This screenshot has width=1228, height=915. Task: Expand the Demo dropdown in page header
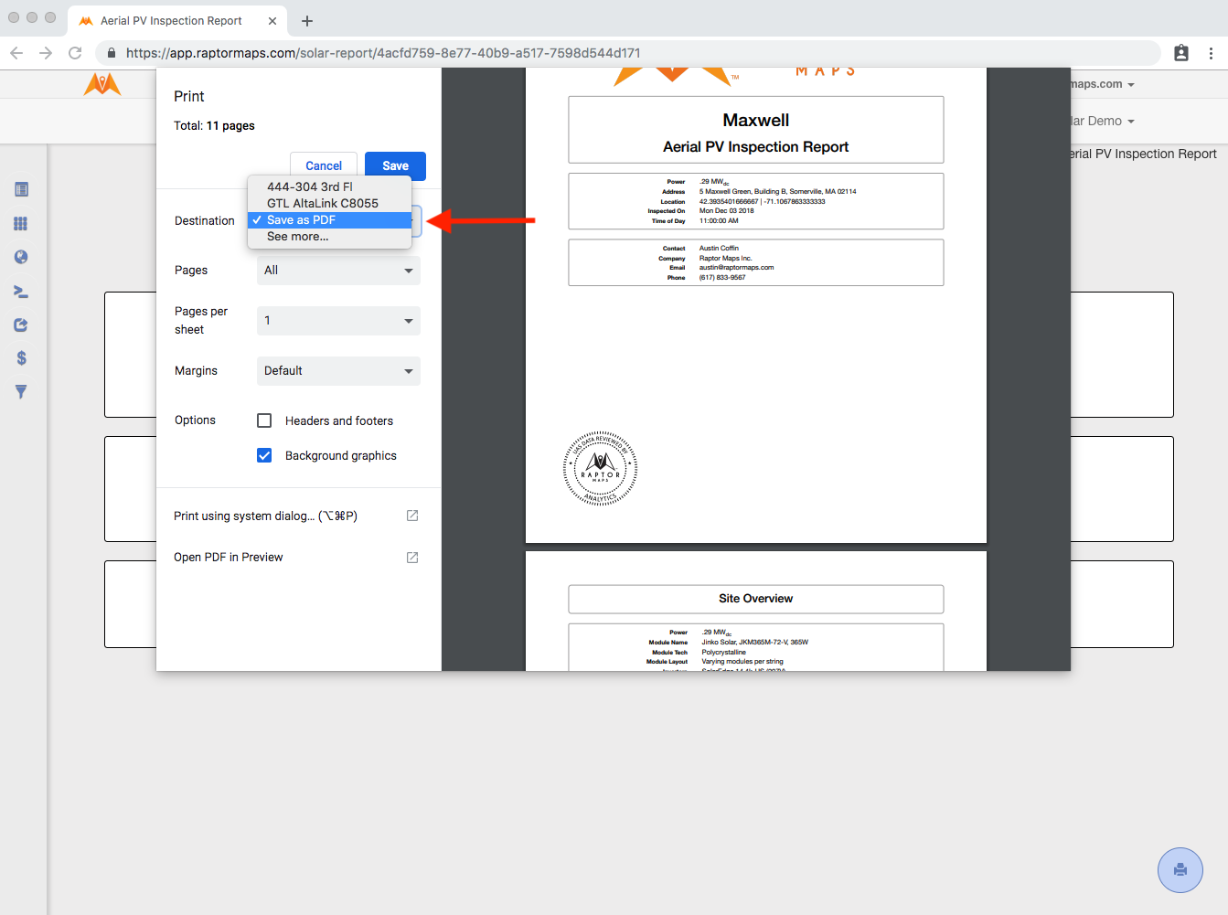[x=1103, y=121]
